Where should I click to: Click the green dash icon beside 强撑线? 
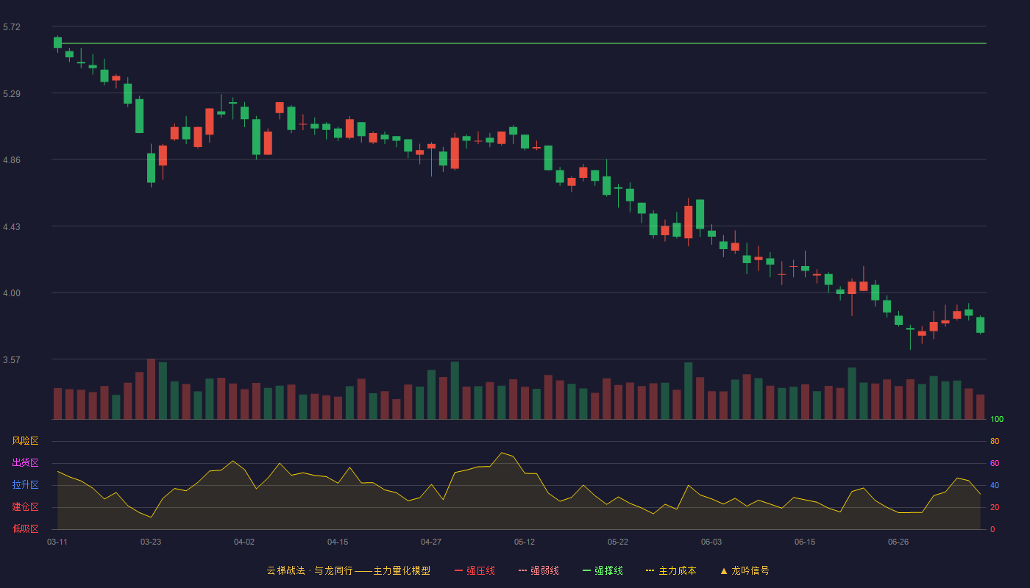coord(586,570)
